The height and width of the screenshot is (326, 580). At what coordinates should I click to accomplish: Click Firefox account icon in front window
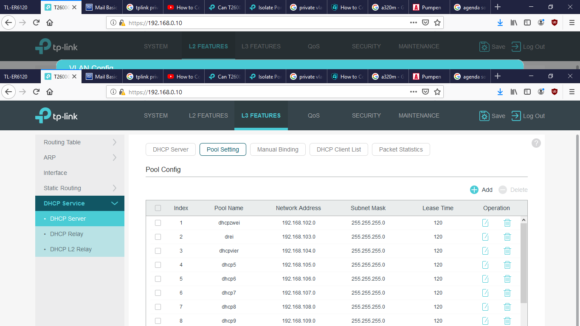click(x=541, y=92)
